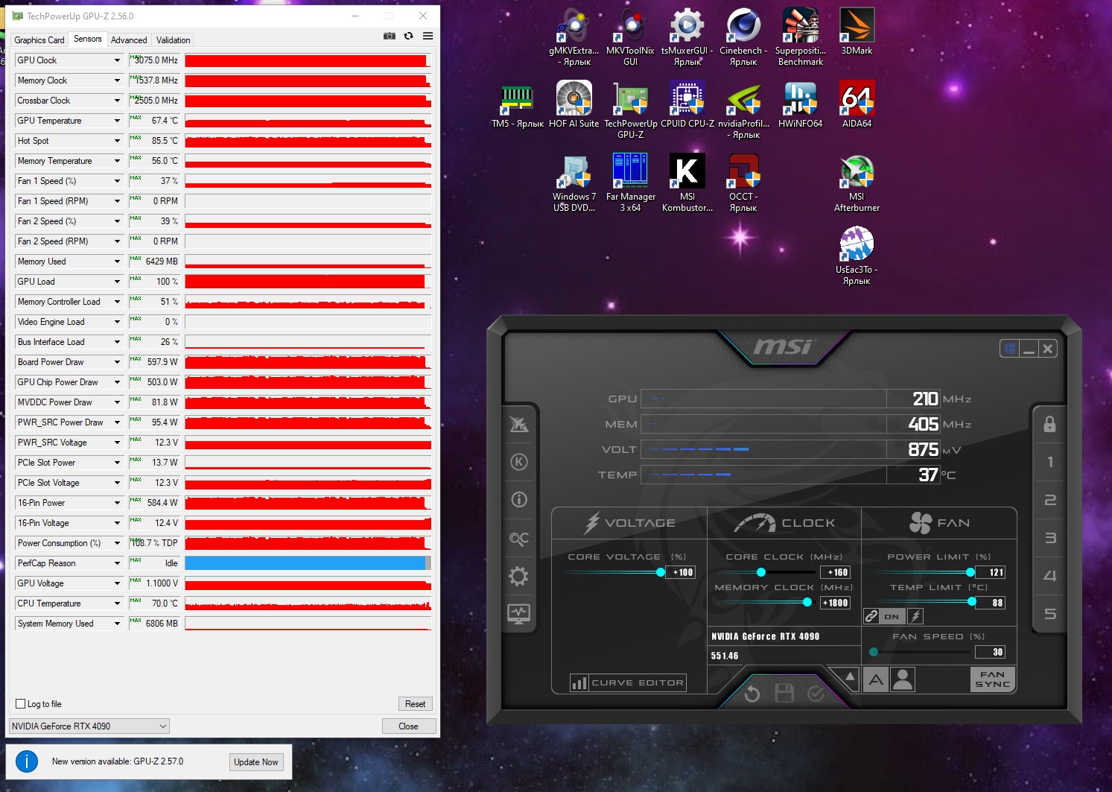This screenshot has height=792, width=1112.
Task: Switch to the Validation tab
Action: point(173,40)
